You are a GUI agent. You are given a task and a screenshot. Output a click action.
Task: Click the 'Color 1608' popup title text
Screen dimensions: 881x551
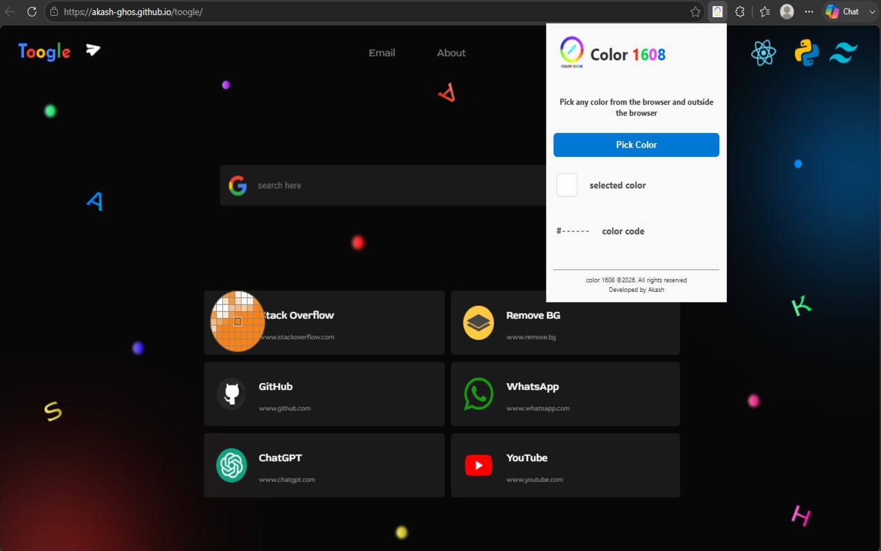(x=628, y=54)
